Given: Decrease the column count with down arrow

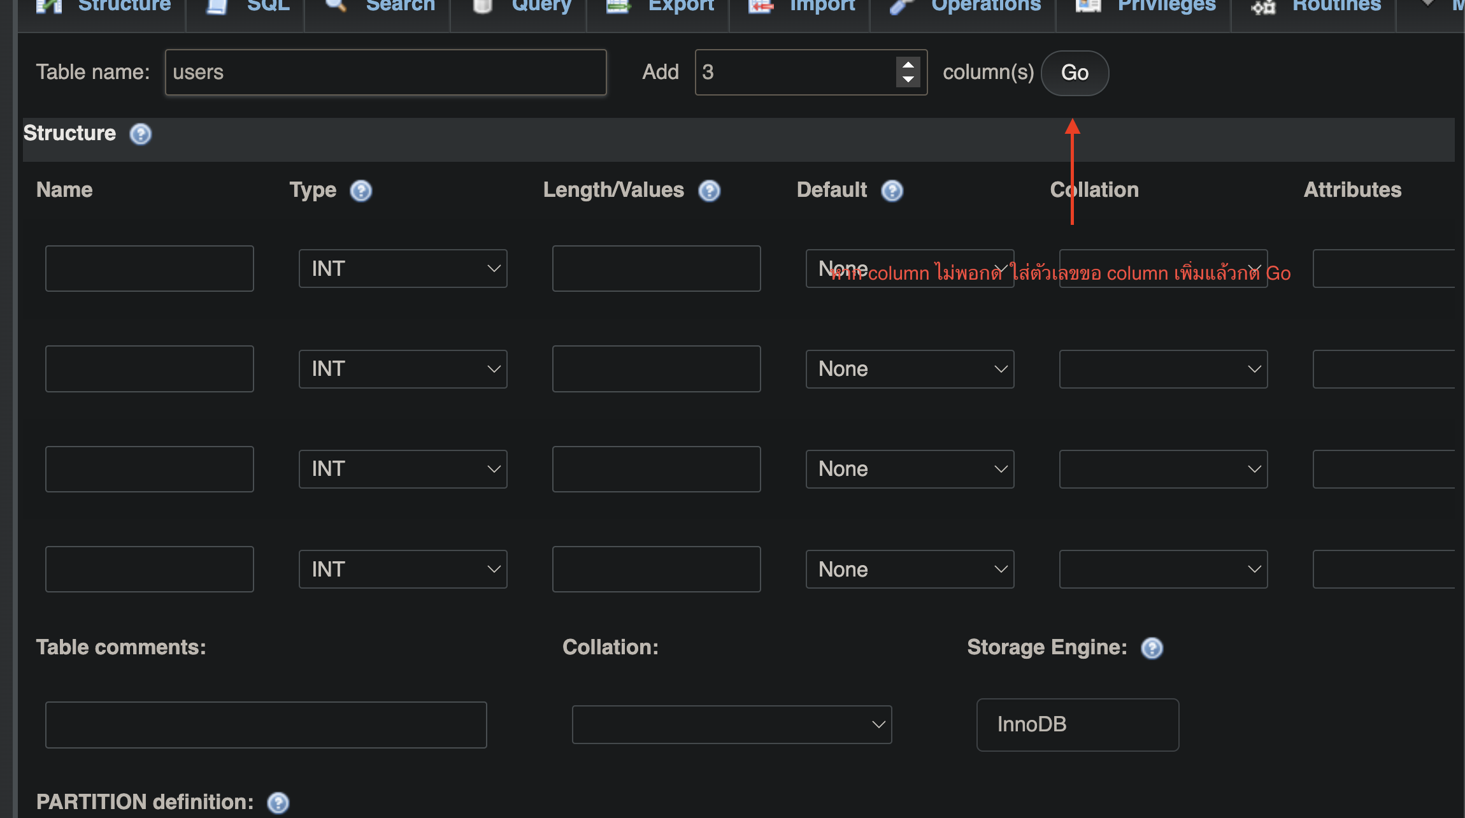Looking at the screenshot, I should pyautogui.click(x=908, y=80).
